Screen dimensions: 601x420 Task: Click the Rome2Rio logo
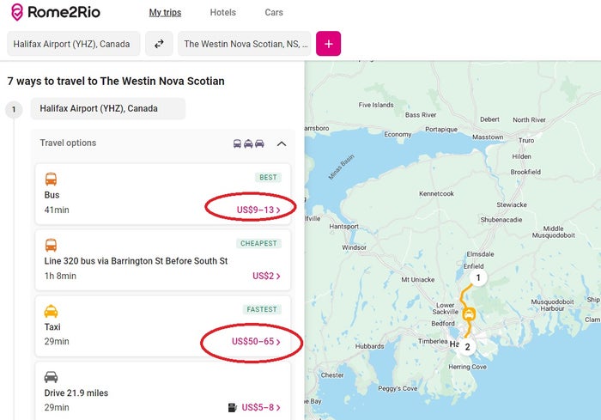pos(56,12)
